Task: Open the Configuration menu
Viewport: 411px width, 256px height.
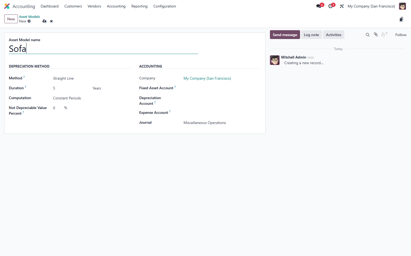Action: pos(165,6)
